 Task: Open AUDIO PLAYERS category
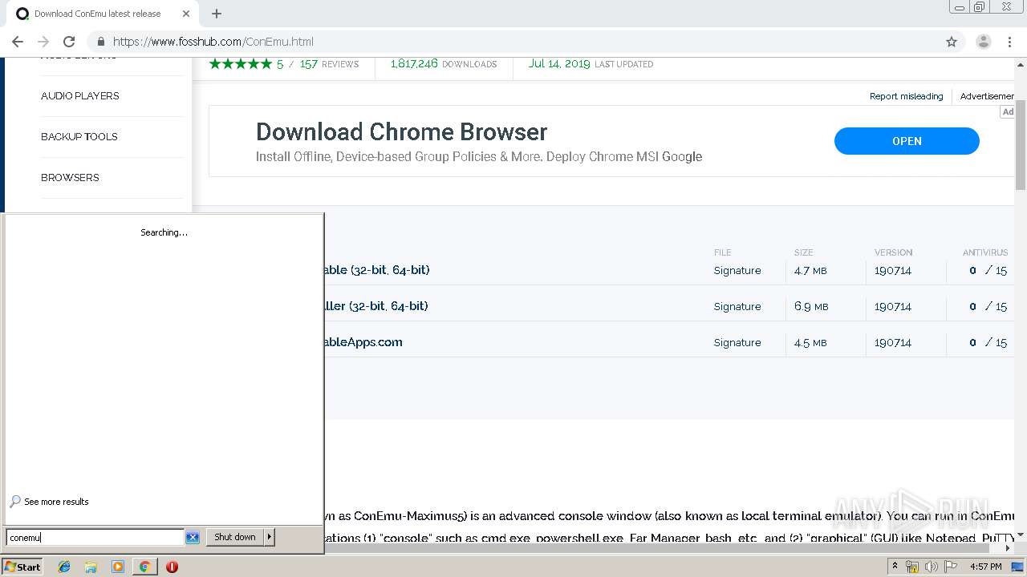click(80, 96)
